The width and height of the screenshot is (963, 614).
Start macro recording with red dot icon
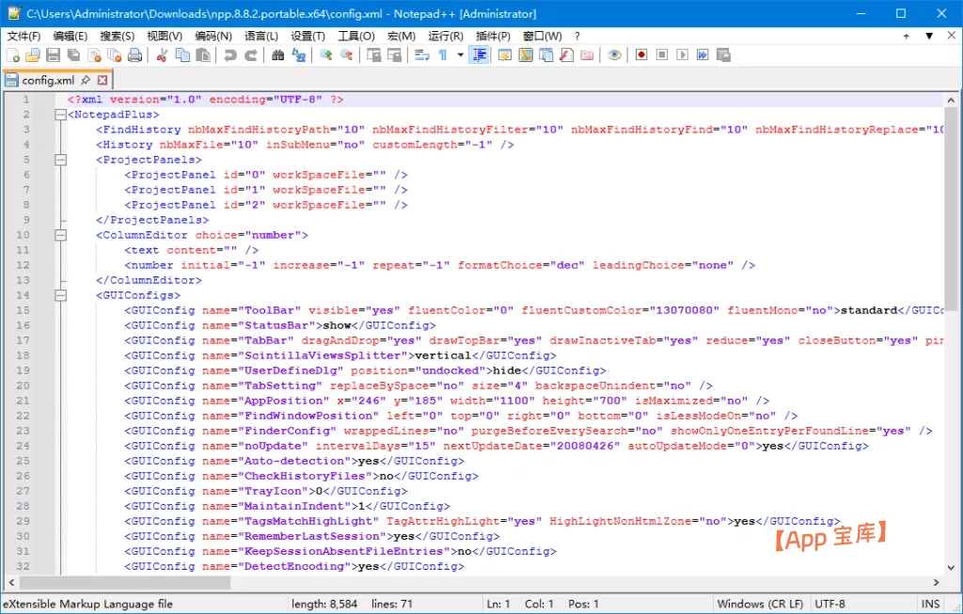[641, 55]
